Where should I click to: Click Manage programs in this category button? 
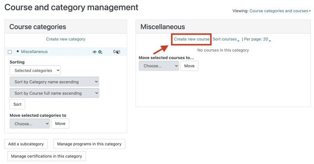click(x=89, y=144)
